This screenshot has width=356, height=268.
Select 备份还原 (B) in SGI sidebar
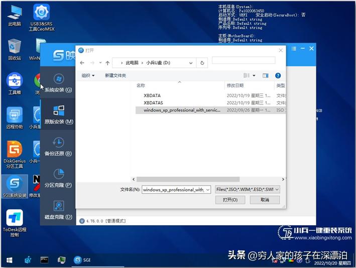[x=58, y=146]
